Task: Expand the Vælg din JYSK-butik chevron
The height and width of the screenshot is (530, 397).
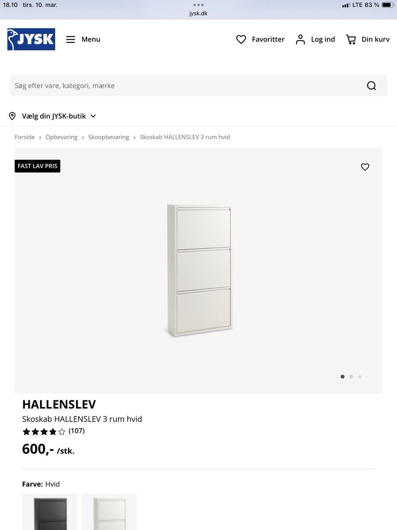Action: point(93,116)
